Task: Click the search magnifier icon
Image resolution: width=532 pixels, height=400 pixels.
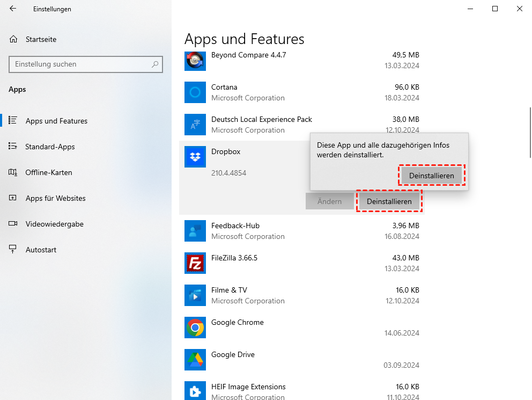Action: coord(155,64)
